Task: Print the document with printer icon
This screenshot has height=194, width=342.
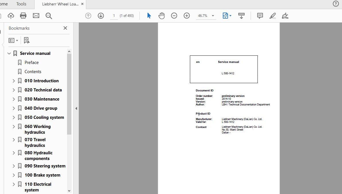Action: click(x=23, y=16)
